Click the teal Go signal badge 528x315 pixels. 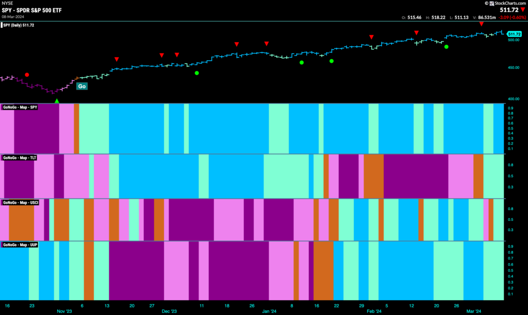point(82,86)
